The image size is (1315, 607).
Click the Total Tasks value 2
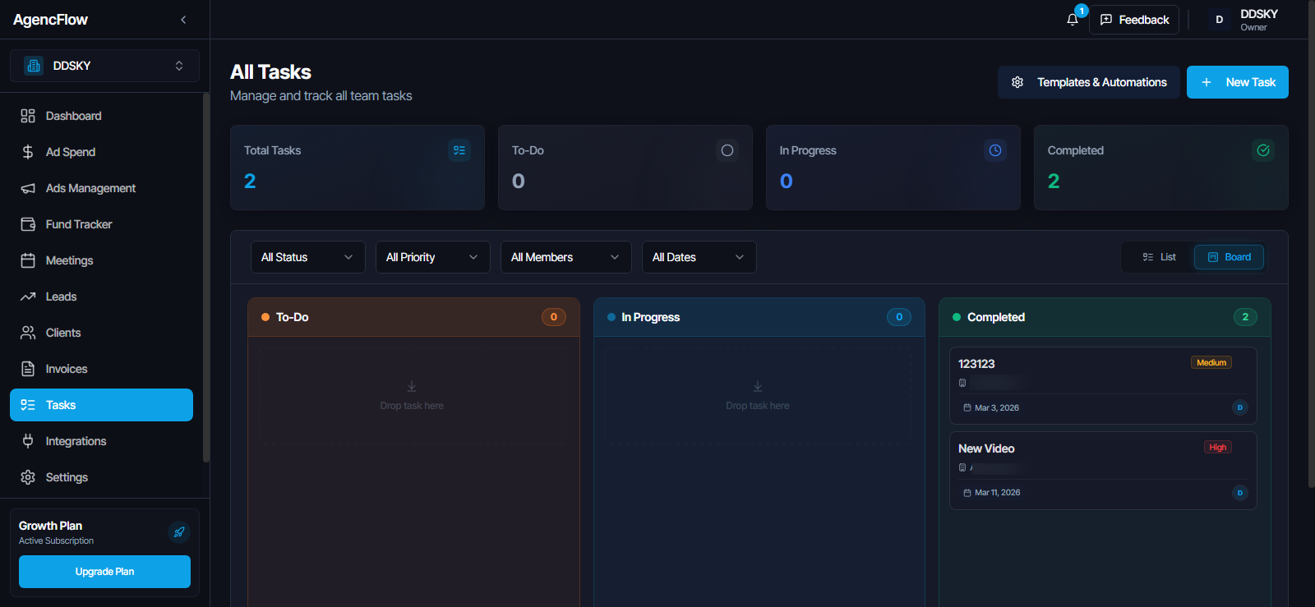(x=250, y=181)
